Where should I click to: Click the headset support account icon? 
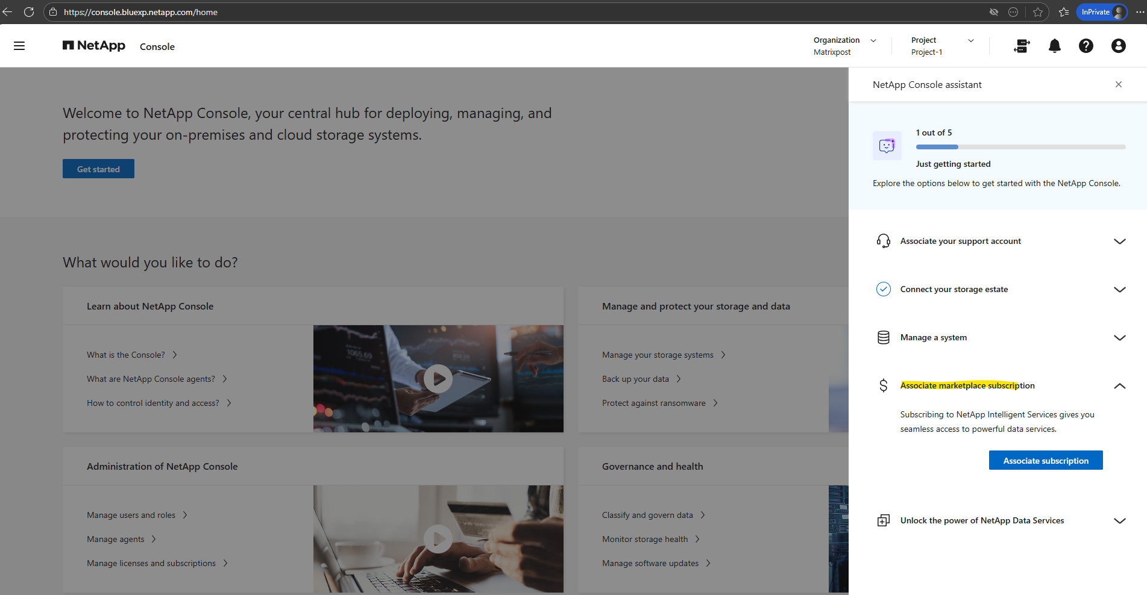(x=884, y=241)
